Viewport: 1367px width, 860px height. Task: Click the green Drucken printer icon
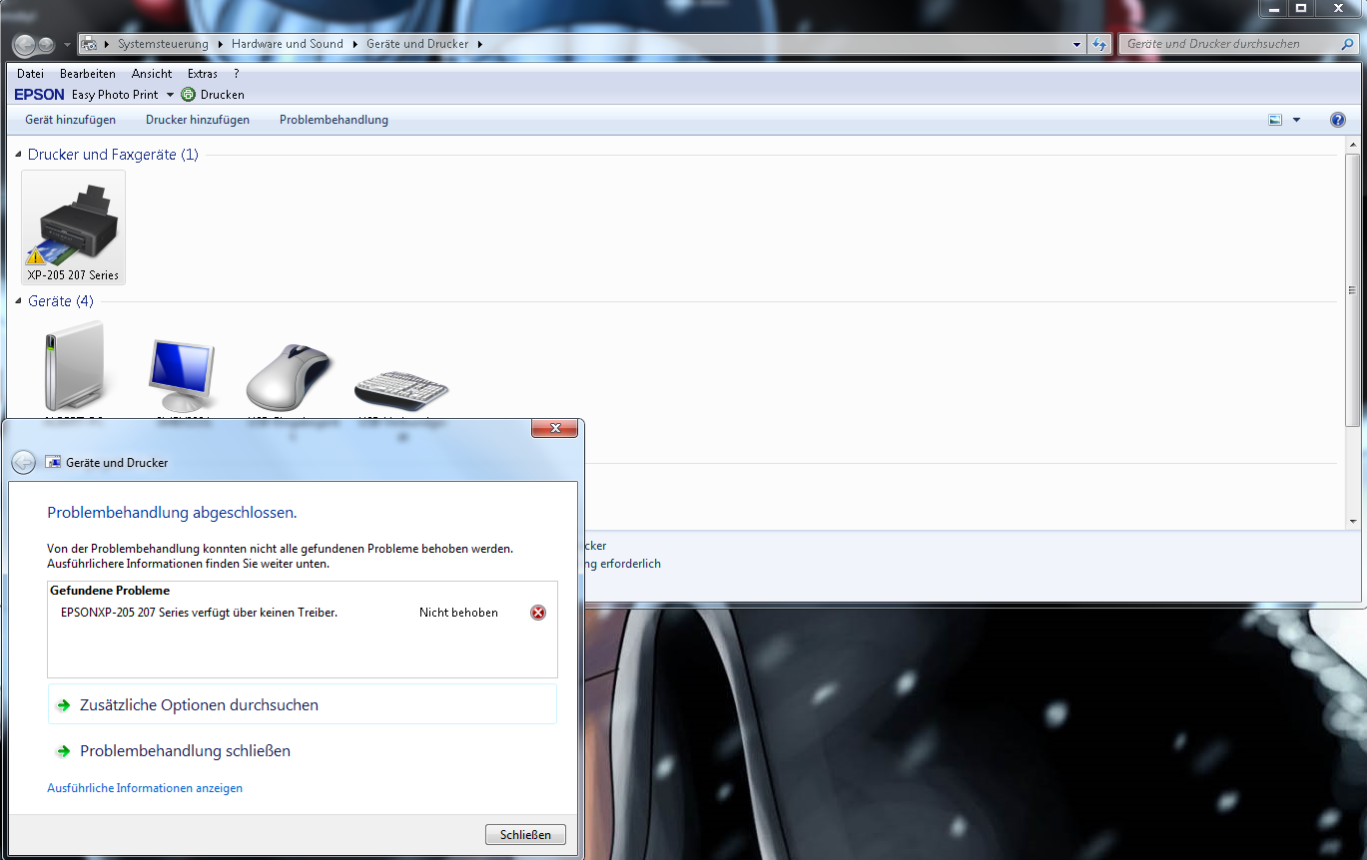coord(188,95)
